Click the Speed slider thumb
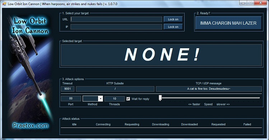The width and height of the screenshot is (269, 140). (160, 98)
